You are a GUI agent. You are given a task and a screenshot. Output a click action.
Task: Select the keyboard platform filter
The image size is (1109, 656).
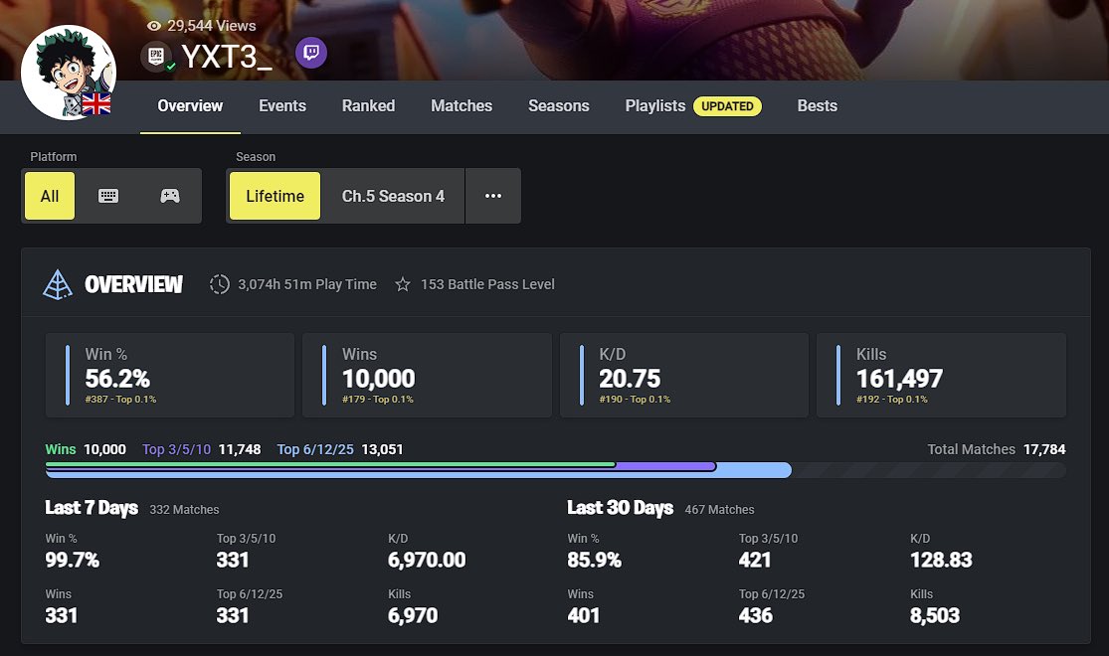(x=108, y=196)
